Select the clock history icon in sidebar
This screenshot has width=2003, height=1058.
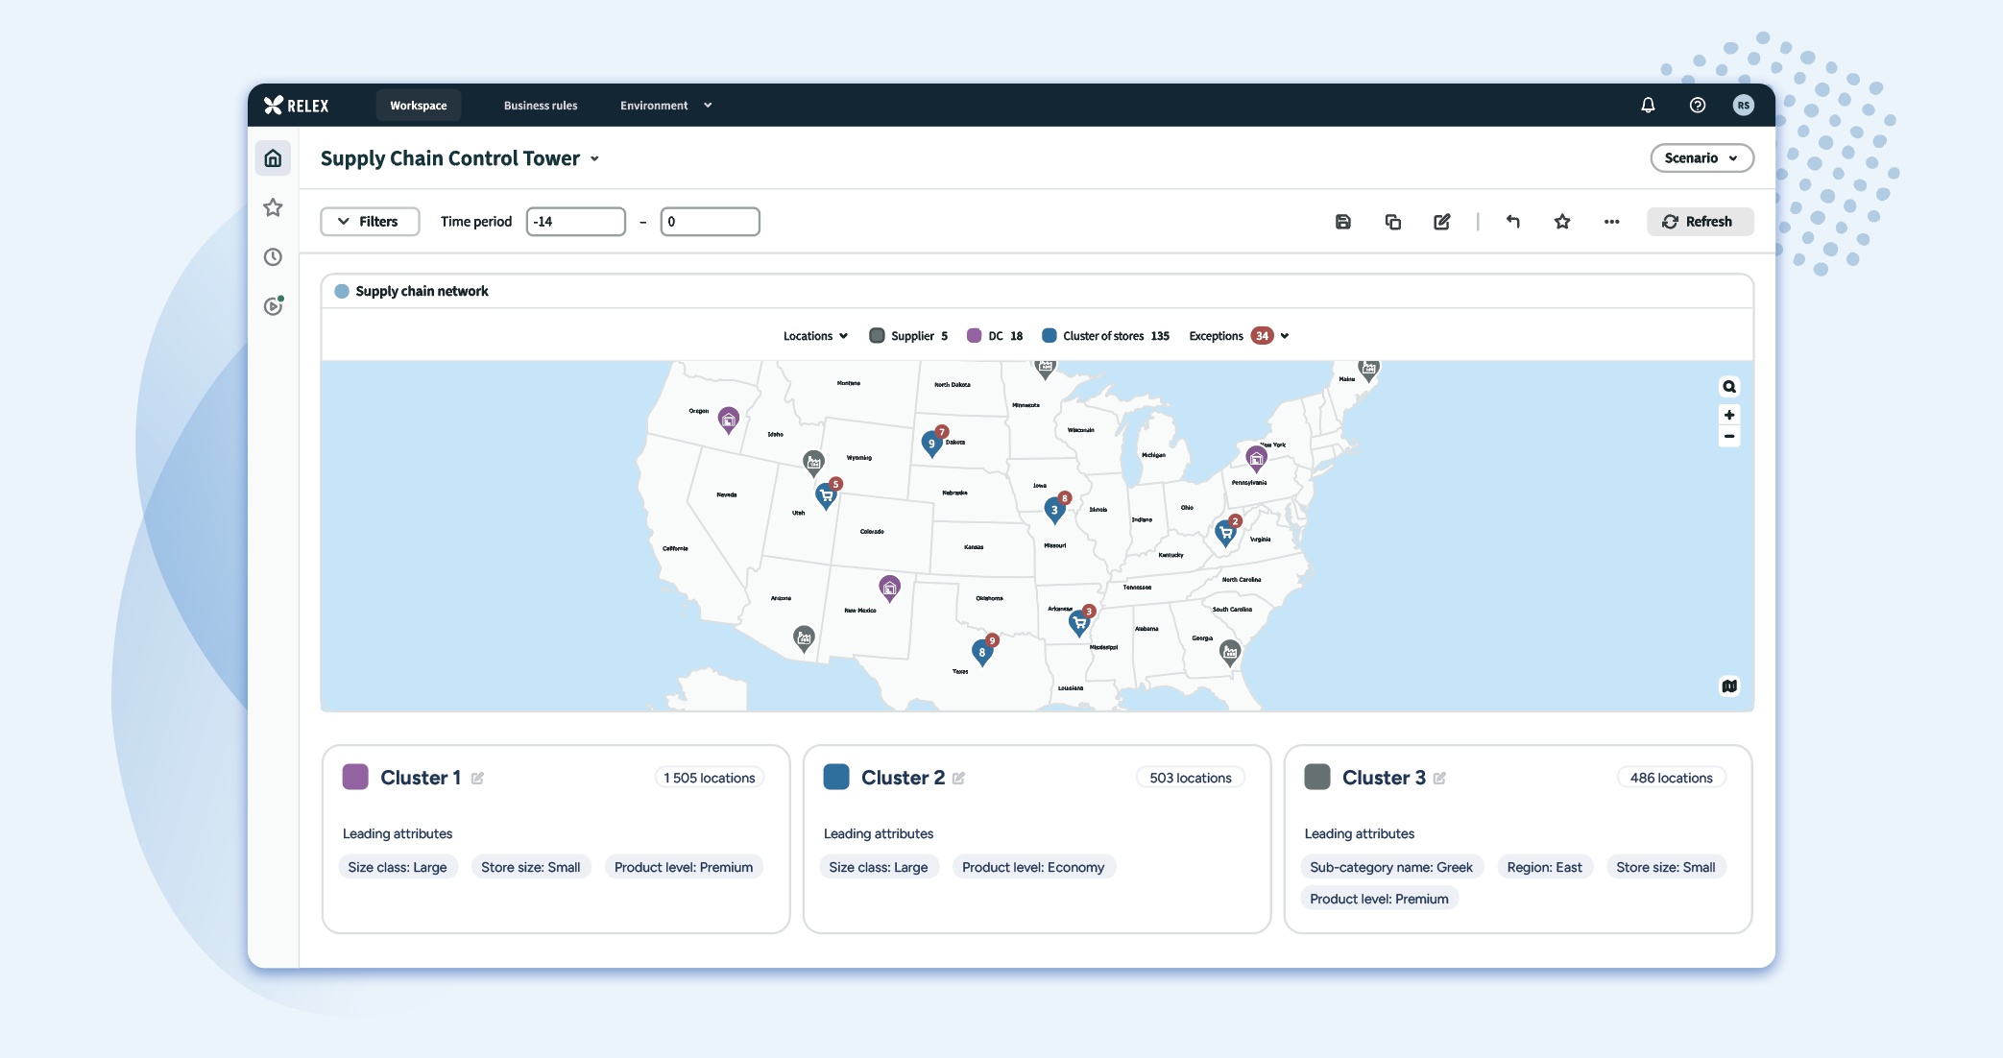[273, 256]
